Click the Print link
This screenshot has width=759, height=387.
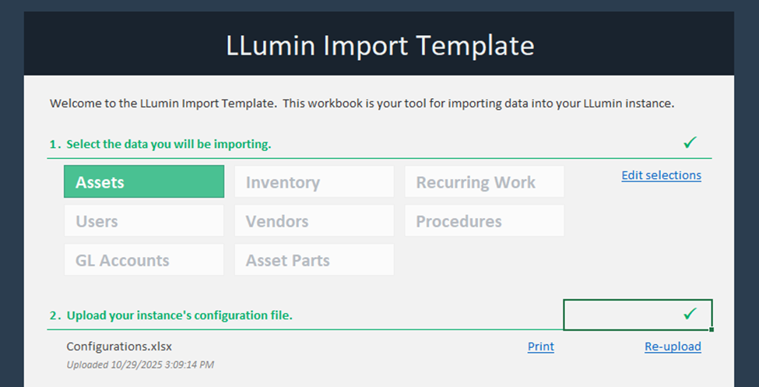(x=541, y=347)
